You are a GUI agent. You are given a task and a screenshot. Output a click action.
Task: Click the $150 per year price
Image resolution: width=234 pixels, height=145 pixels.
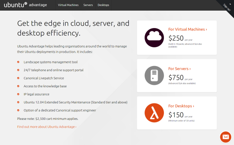coord(176,115)
